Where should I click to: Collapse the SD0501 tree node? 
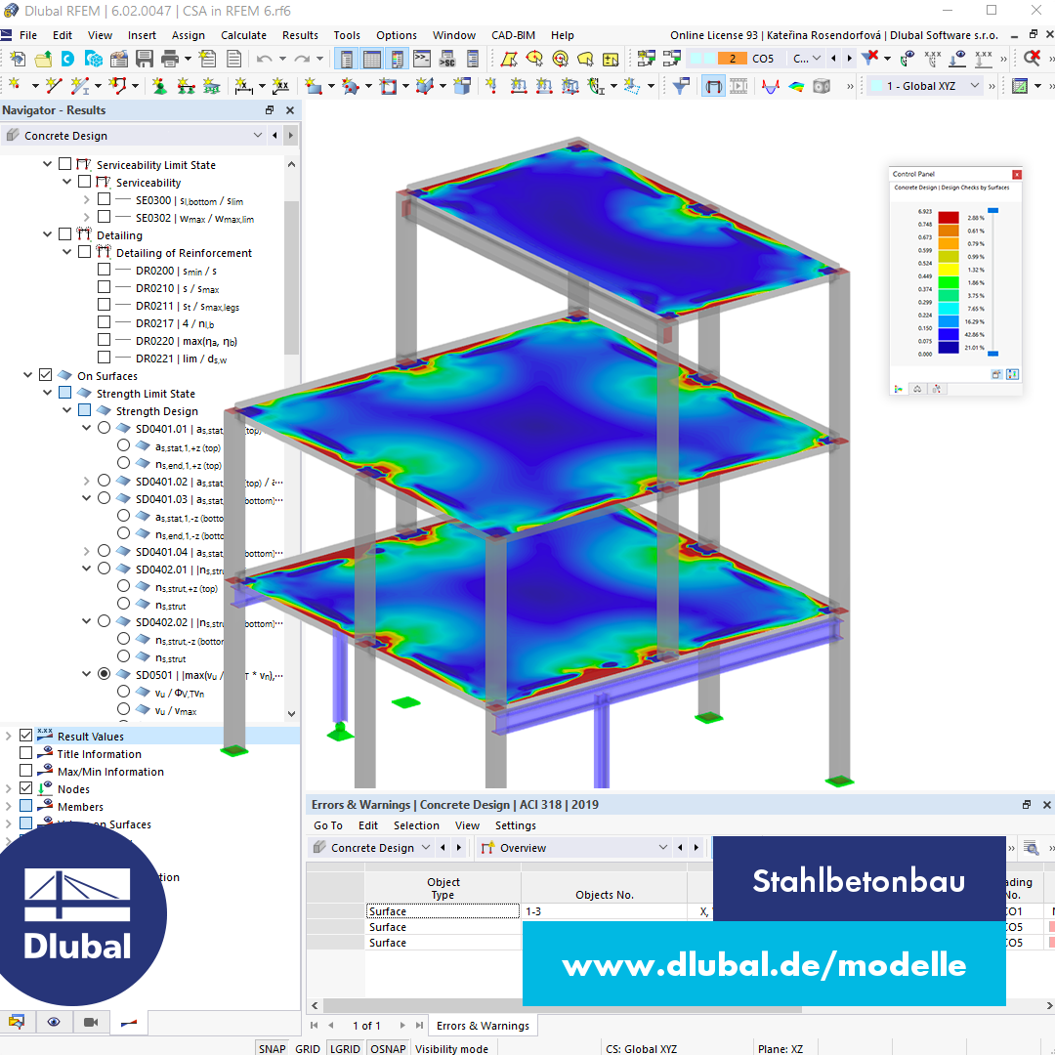86,673
